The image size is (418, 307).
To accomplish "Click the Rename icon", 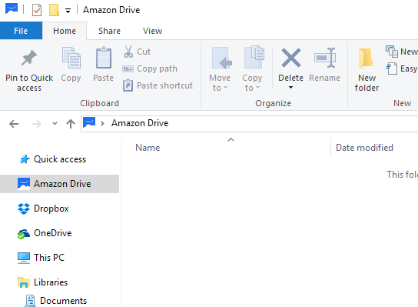I will (x=325, y=58).
